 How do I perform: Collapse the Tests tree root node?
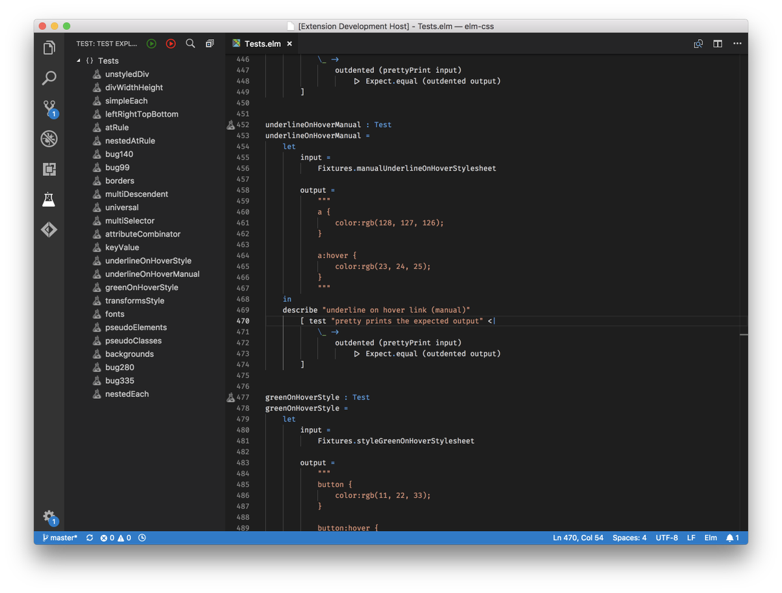pyautogui.click(x=79, y=61)
